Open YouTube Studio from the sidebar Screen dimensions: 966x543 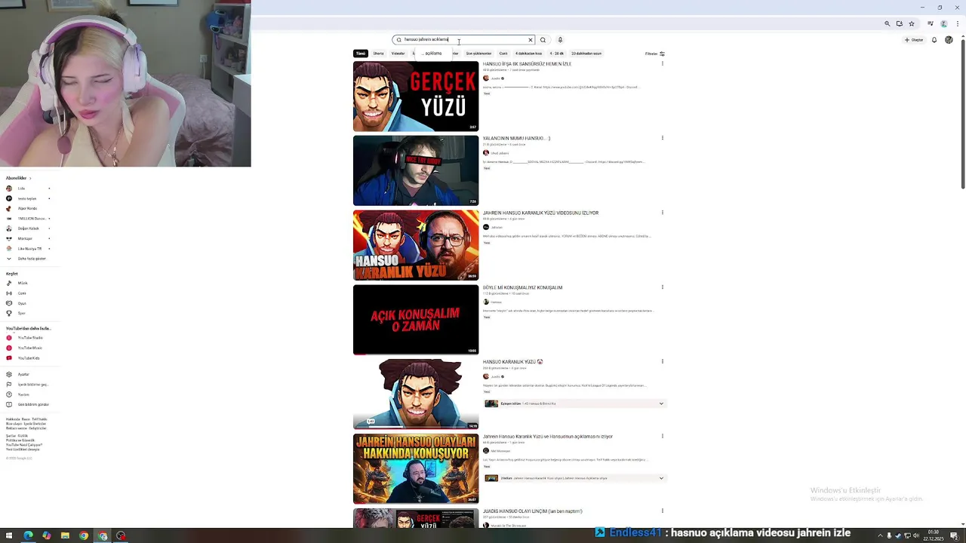tap(29, 338)
